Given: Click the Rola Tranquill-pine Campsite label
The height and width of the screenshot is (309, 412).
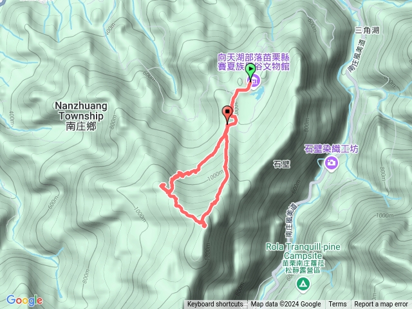Looking at the screenshot, I should point(303,251).
